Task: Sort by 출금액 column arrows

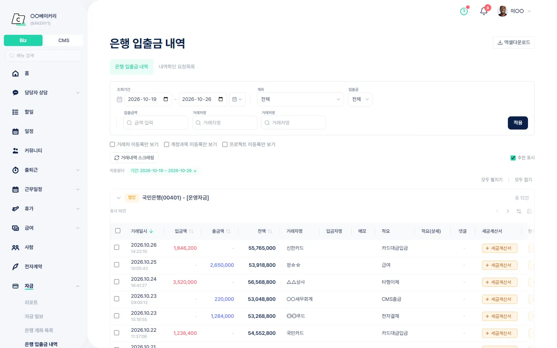Action: pos(228,231)
